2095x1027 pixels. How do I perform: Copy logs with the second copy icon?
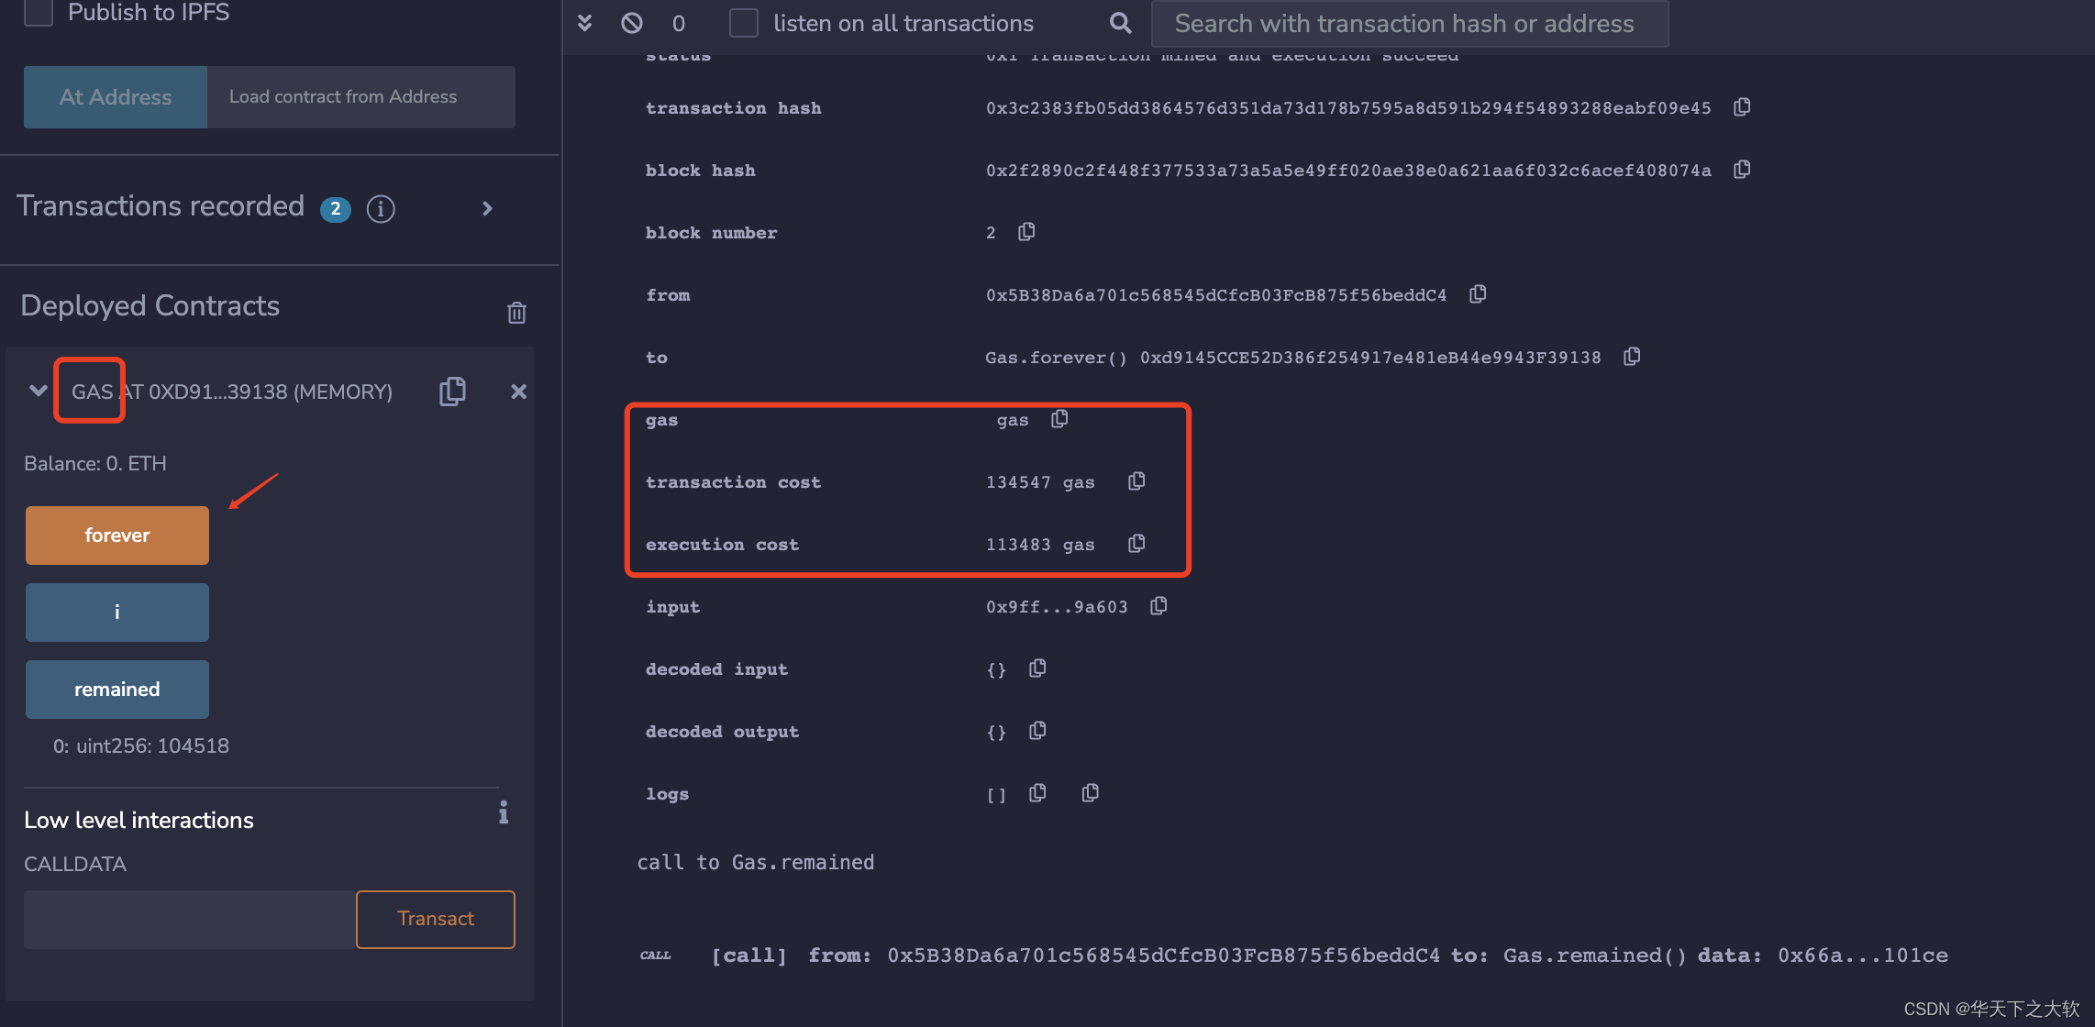pyautogui.click(x=1090, y=793)
